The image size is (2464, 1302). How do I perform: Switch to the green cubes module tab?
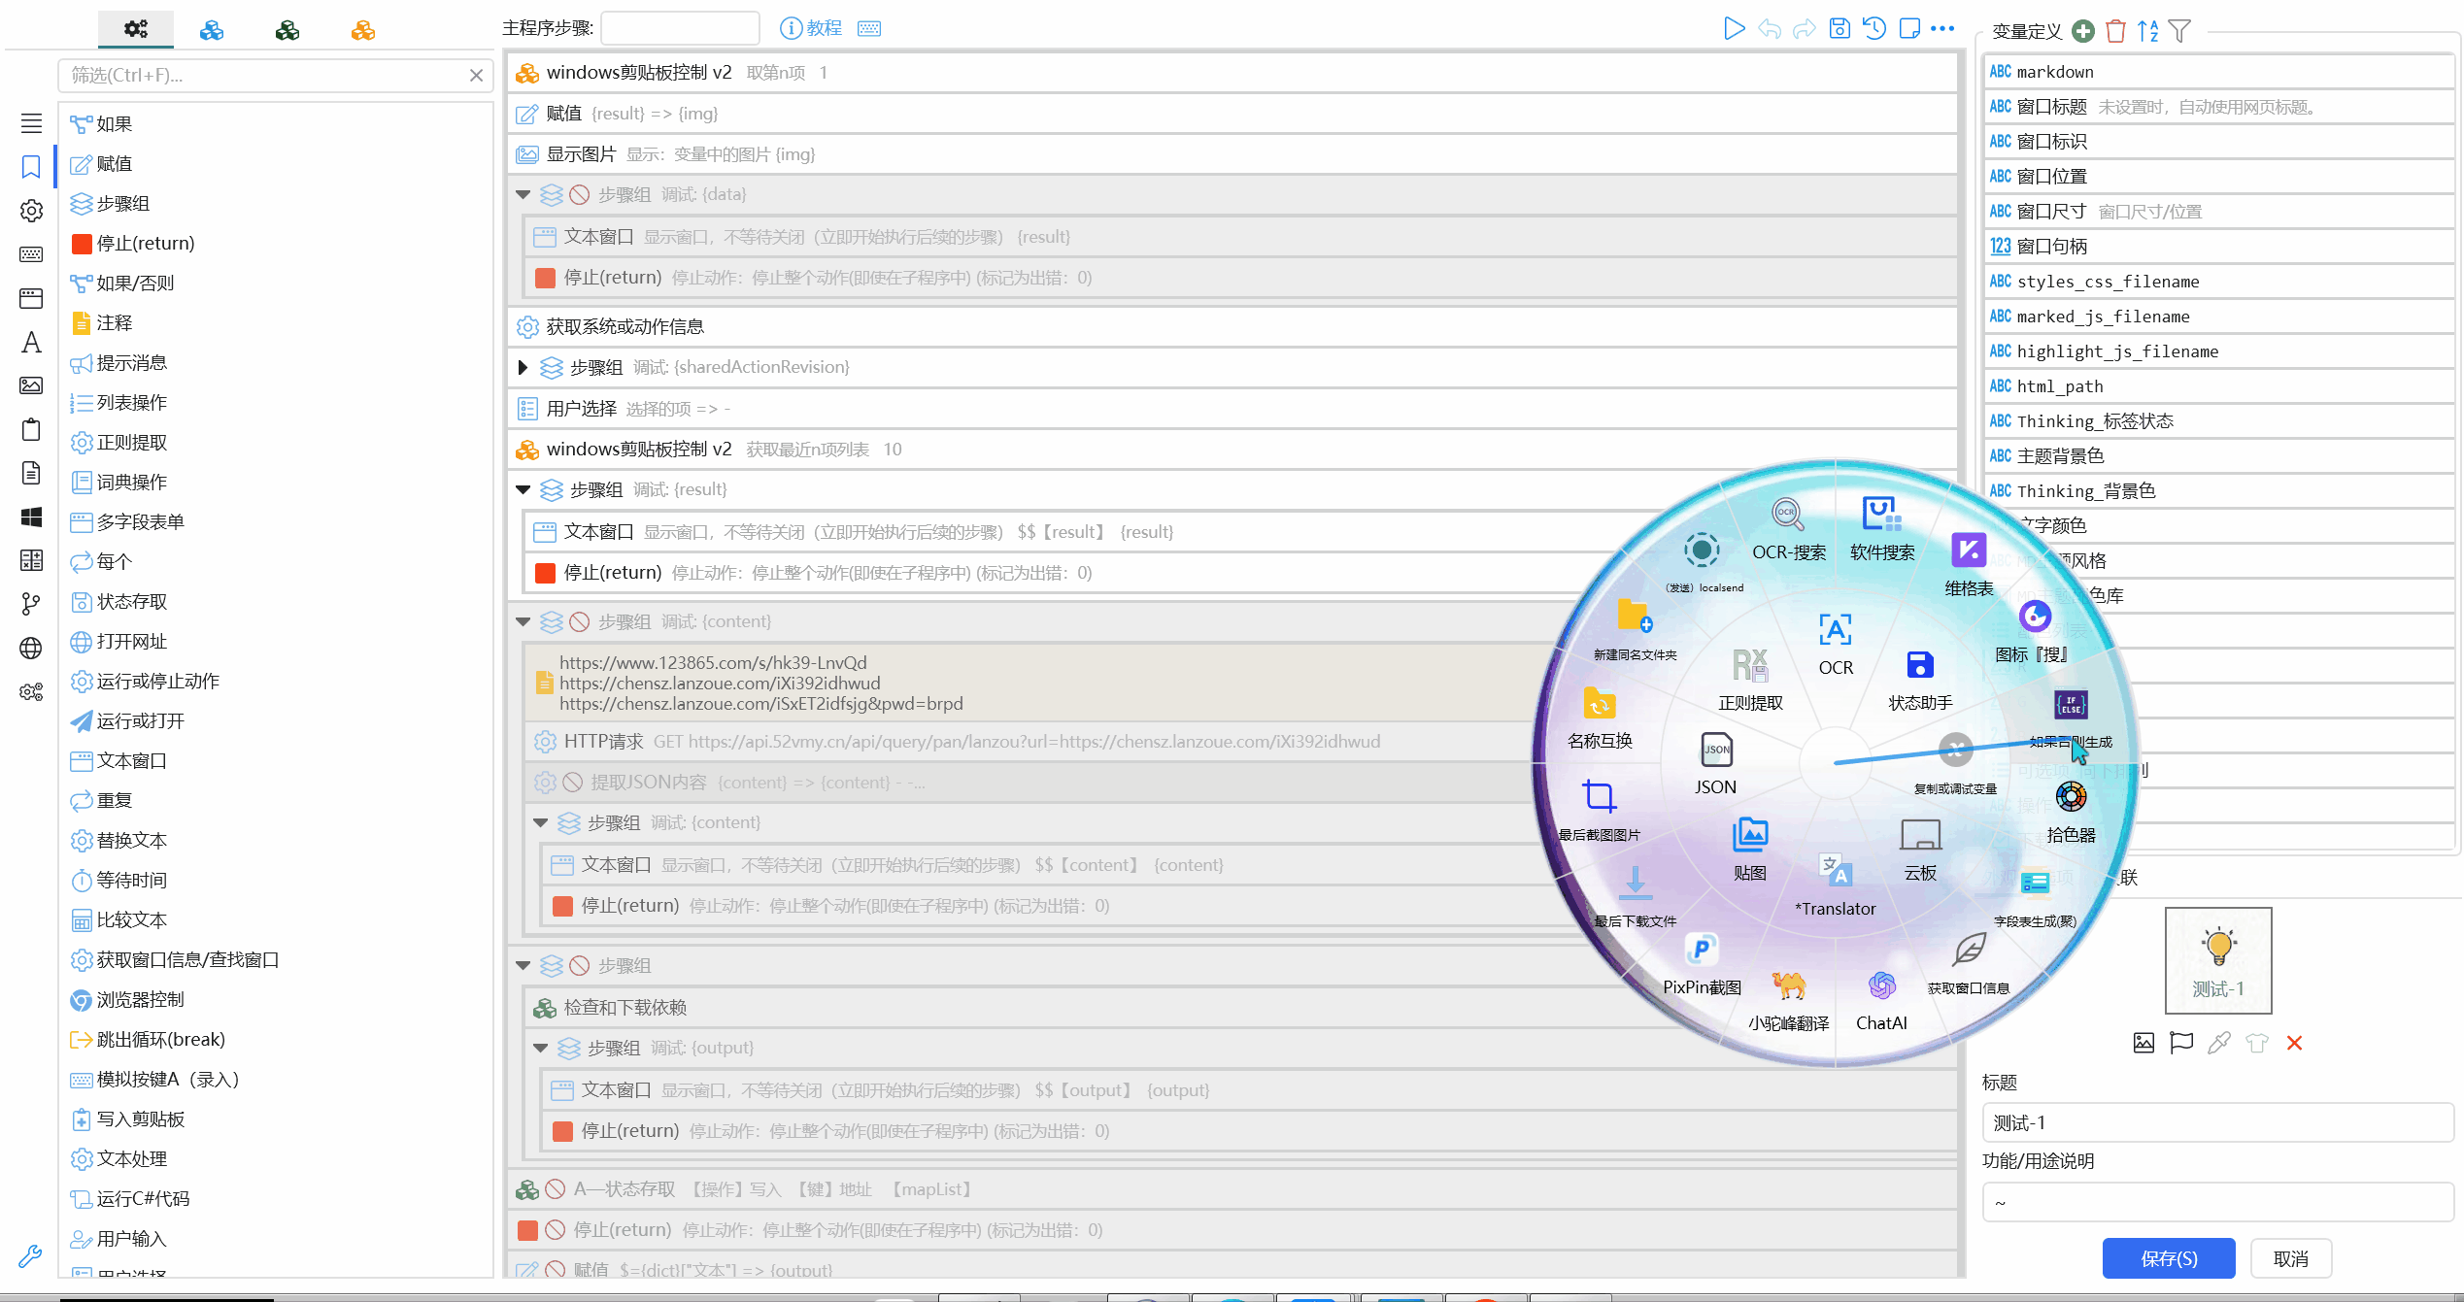(x=287, y=30)
